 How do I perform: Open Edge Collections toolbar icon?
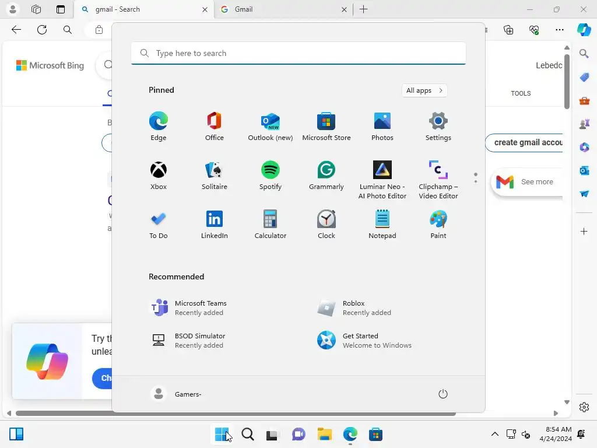(x=508, y=30)
